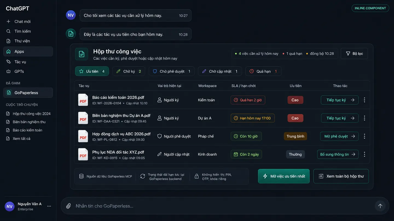Select the Chờ ký tab

(x=129, y=71)
